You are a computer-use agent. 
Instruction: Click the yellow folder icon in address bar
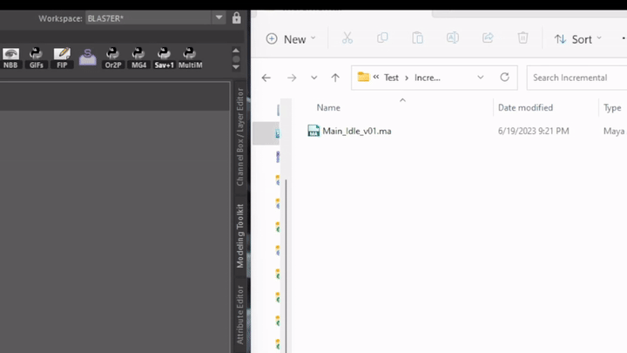[x=363, y=77]
